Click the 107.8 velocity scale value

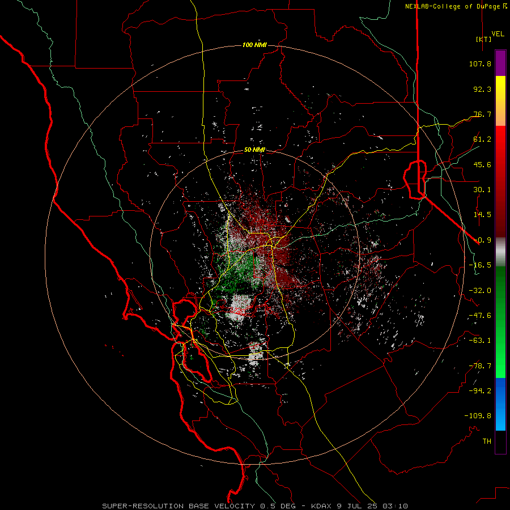pos(480,63)
